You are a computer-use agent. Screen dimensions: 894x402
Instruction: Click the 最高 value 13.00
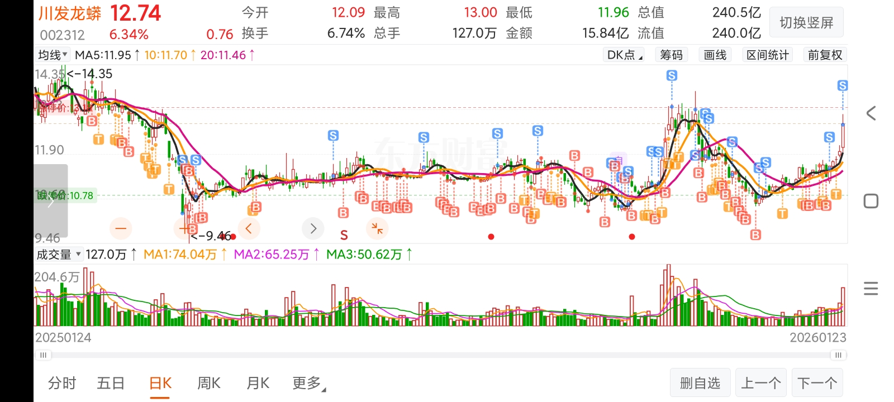(x=481, y=12)
